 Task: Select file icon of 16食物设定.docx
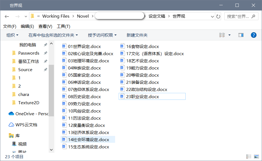122,46
